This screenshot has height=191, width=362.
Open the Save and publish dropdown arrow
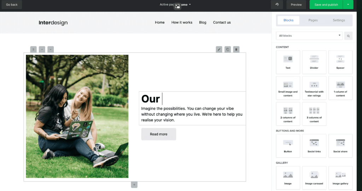click(x=348, y=5)
